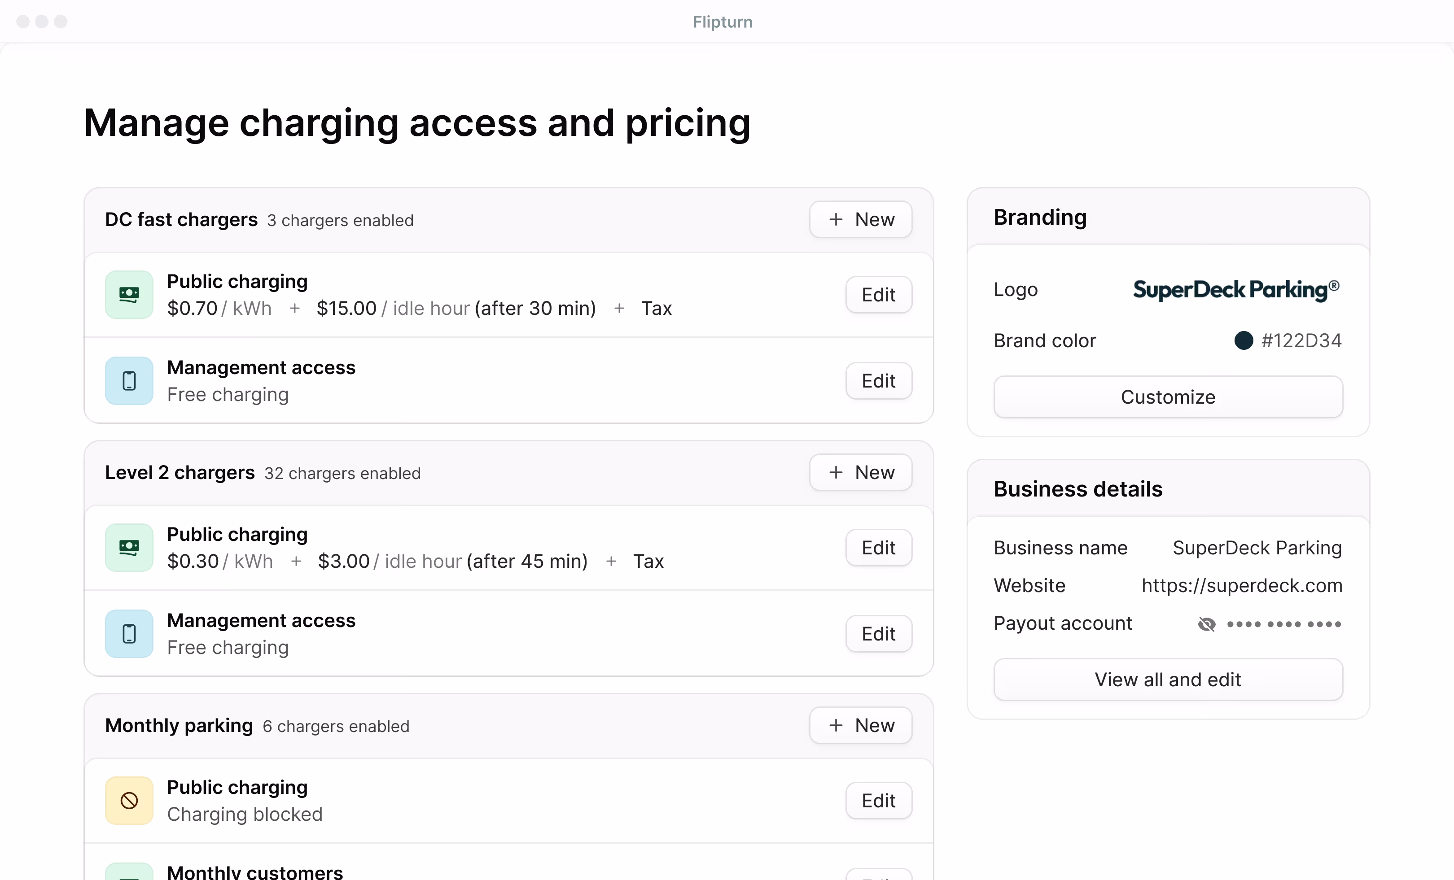This screenshot has height=880, width=1454.
Task: Click the plus icon in DC fast chargers New button
Action: click(836, 219)
